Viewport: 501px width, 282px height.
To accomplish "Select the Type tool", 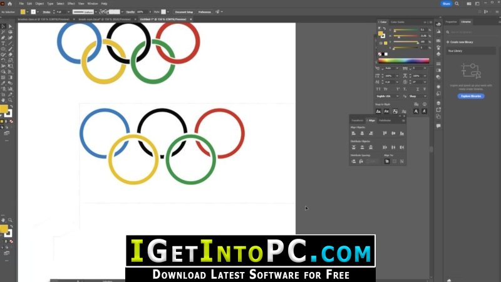I will (3, 43).
